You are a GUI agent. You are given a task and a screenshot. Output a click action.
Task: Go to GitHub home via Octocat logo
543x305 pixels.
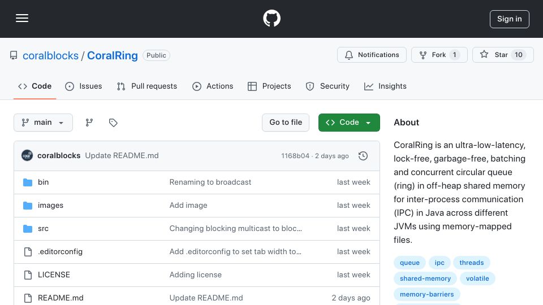click(x=271, y=18)
